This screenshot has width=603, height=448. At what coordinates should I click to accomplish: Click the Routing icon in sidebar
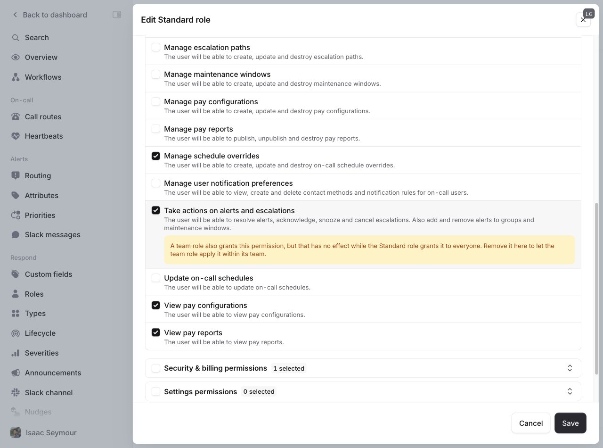point(16,176)
